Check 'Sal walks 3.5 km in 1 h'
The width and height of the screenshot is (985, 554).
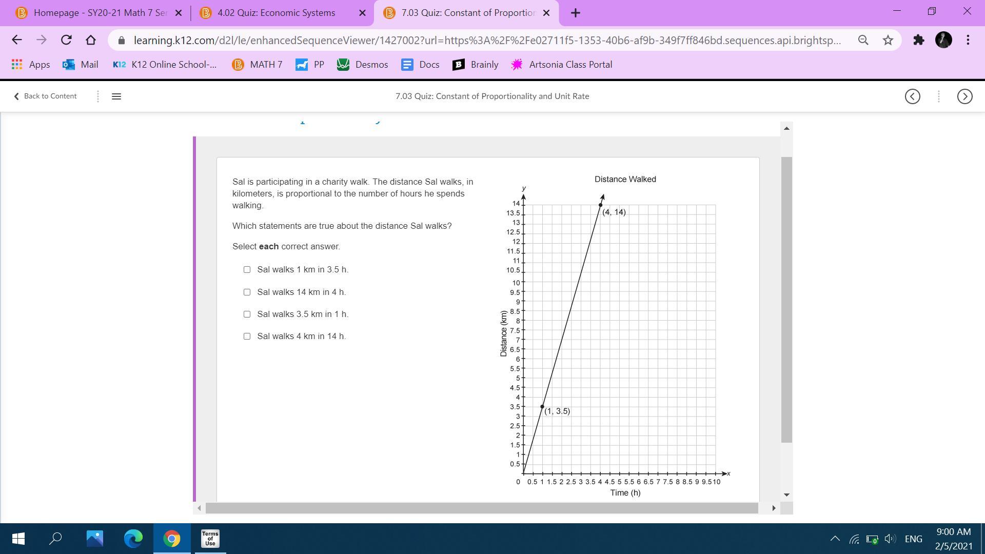pos(247,314)
